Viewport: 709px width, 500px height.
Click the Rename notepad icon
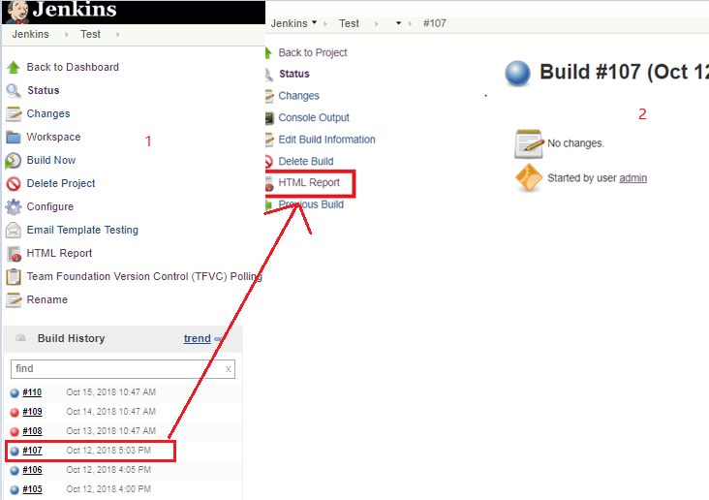[14, 299]
